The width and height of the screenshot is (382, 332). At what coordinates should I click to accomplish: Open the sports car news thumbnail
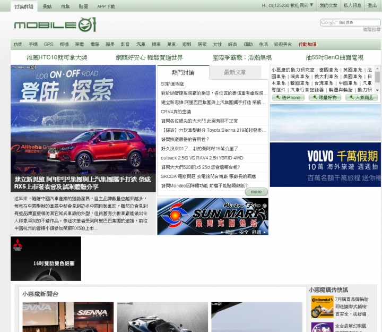click(162, 317)
